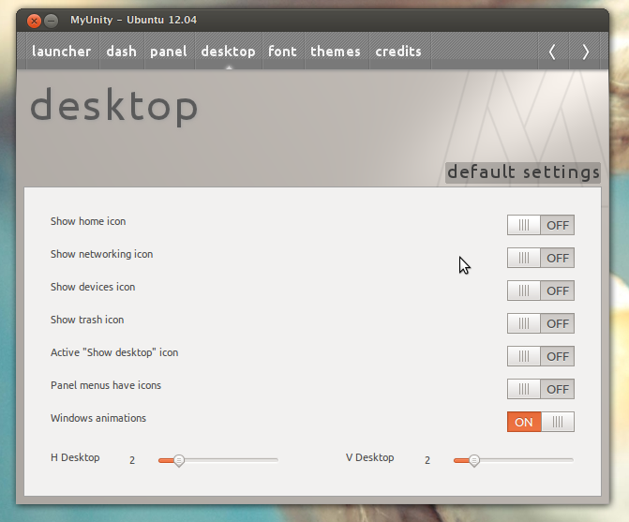
Task: Toggle Panel menus have icons switch
Action: tap(541, 389)
